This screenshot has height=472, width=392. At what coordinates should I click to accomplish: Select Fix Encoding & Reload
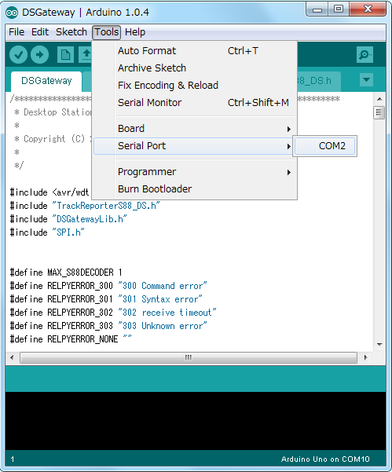[x=196, y=86]
